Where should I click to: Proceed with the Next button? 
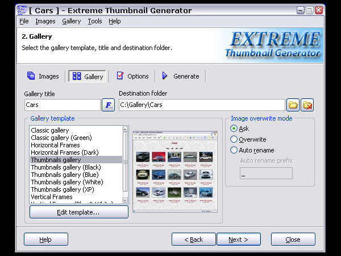pos(239,240)
